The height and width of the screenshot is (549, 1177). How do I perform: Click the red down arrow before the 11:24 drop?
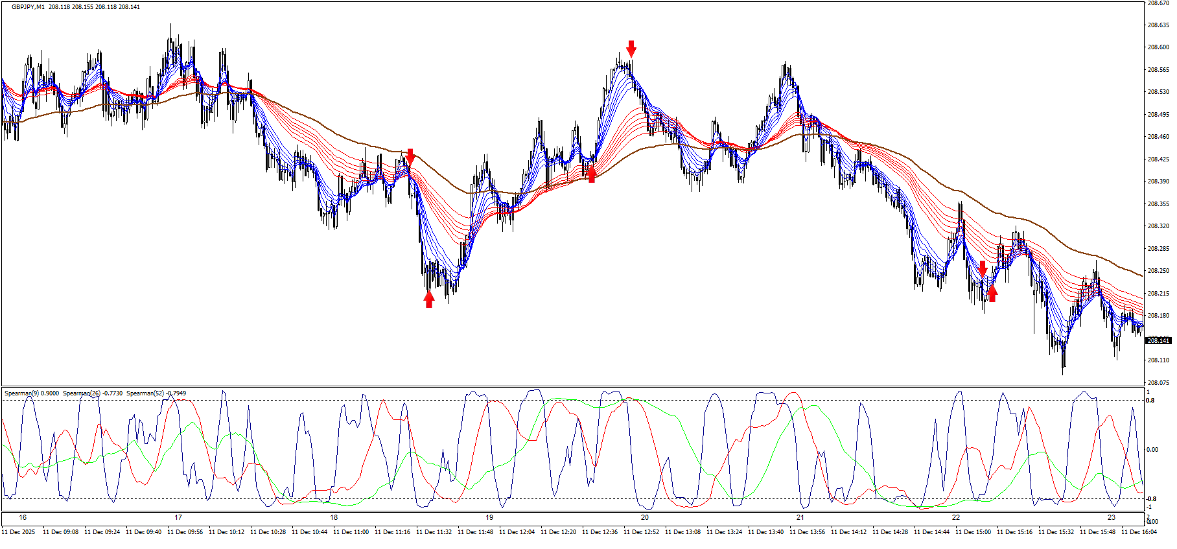[x=410, y=157]
